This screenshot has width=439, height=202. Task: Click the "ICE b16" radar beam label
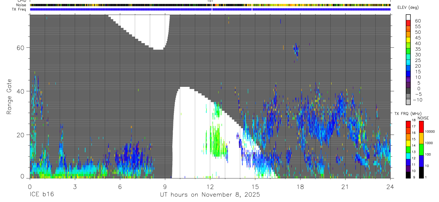click(x=41, y=195)
